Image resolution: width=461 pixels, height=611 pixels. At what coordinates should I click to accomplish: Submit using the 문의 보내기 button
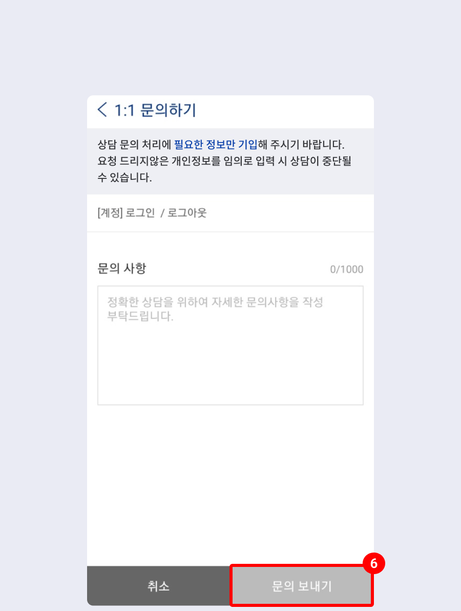pos(302,586)
